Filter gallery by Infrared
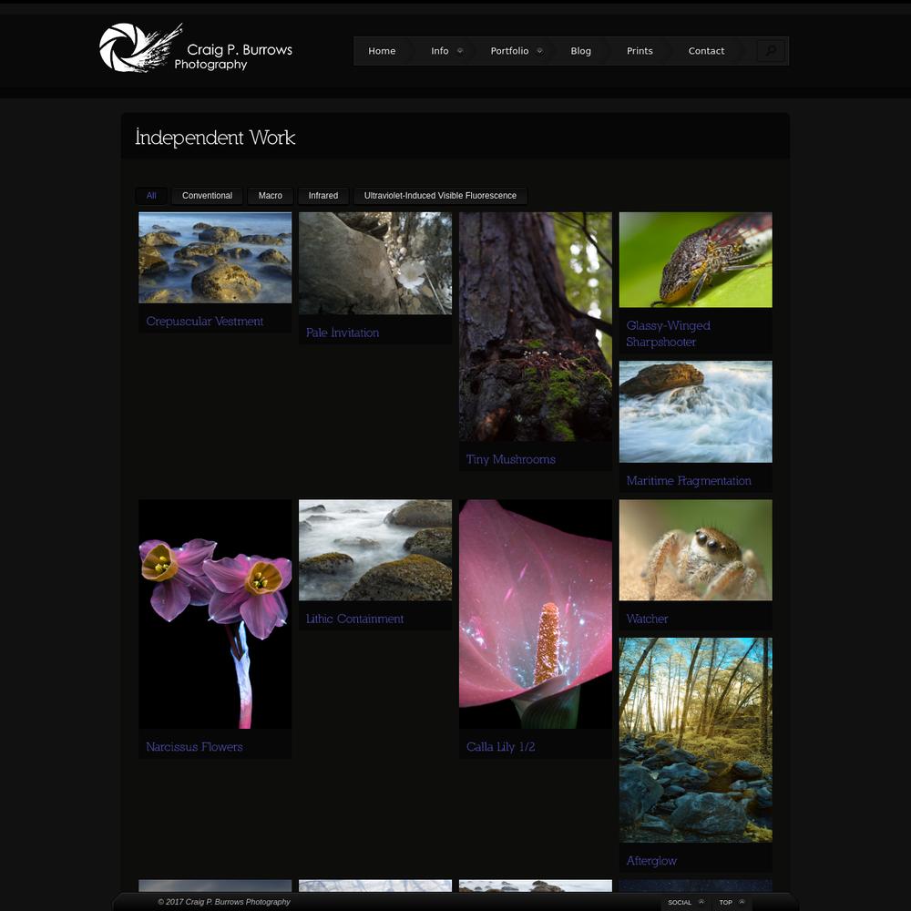 323,196
